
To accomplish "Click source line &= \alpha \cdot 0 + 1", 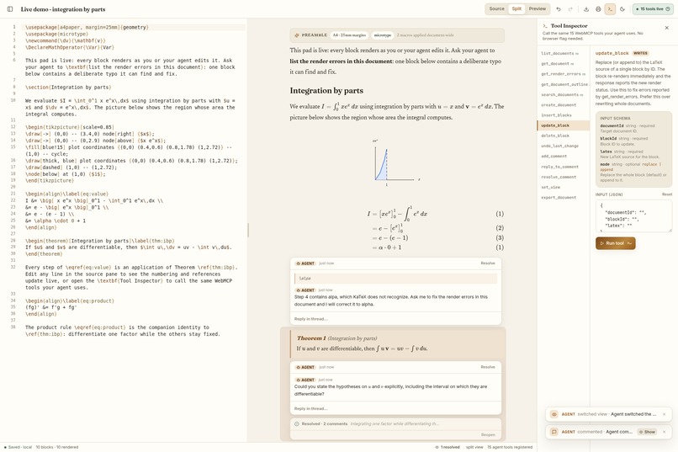I will click(56, 221).
